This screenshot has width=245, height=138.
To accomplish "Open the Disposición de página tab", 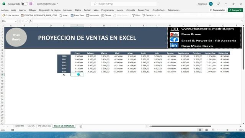I will click(x=50, y=10).
